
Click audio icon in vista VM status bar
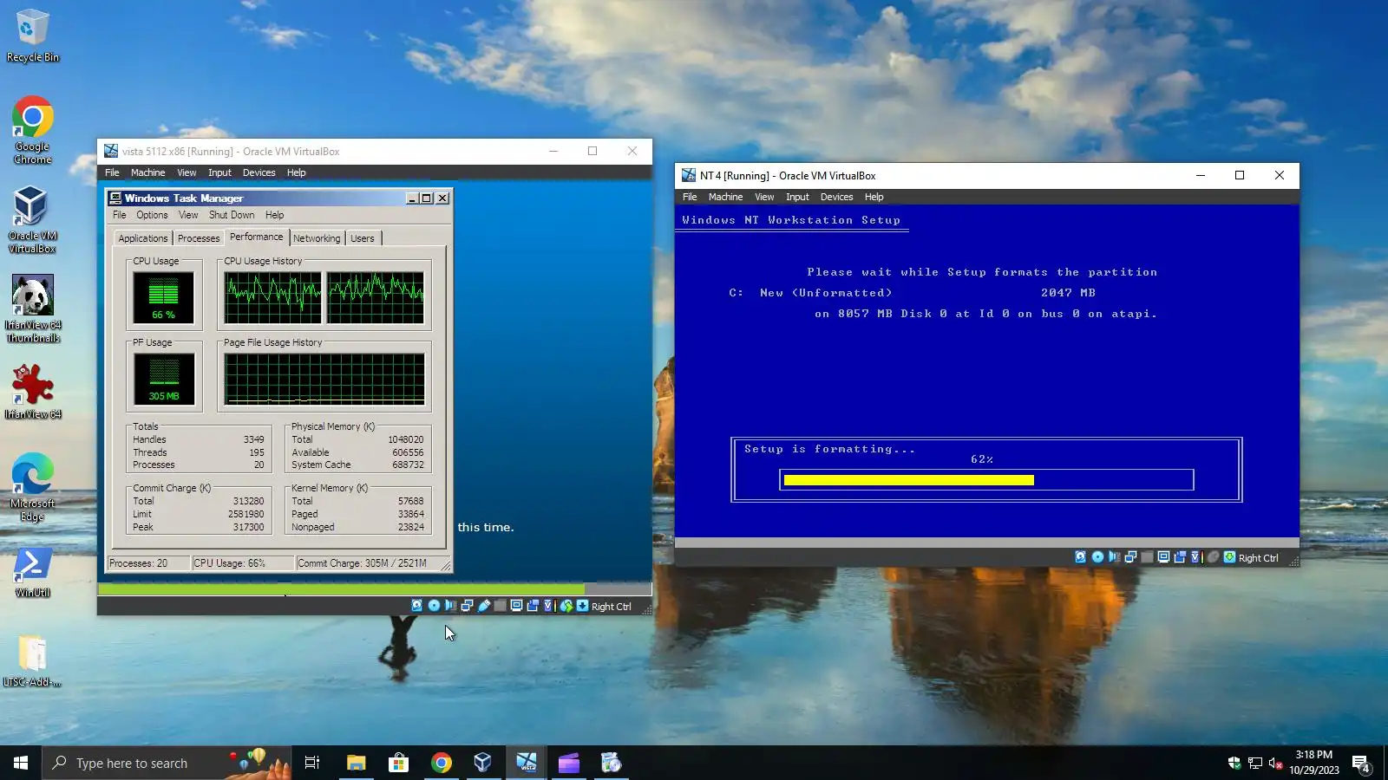pos(450,606)
